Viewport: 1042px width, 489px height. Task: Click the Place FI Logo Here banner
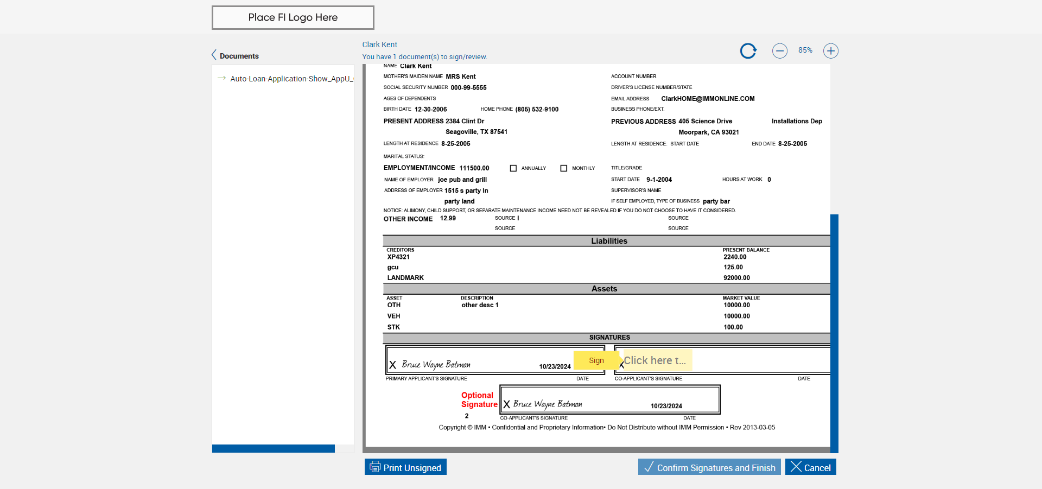pos(293,17)
